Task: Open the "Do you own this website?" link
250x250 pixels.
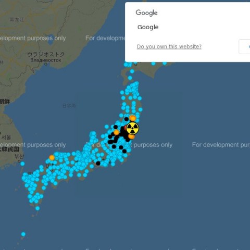Action: [x=169, y=46]
